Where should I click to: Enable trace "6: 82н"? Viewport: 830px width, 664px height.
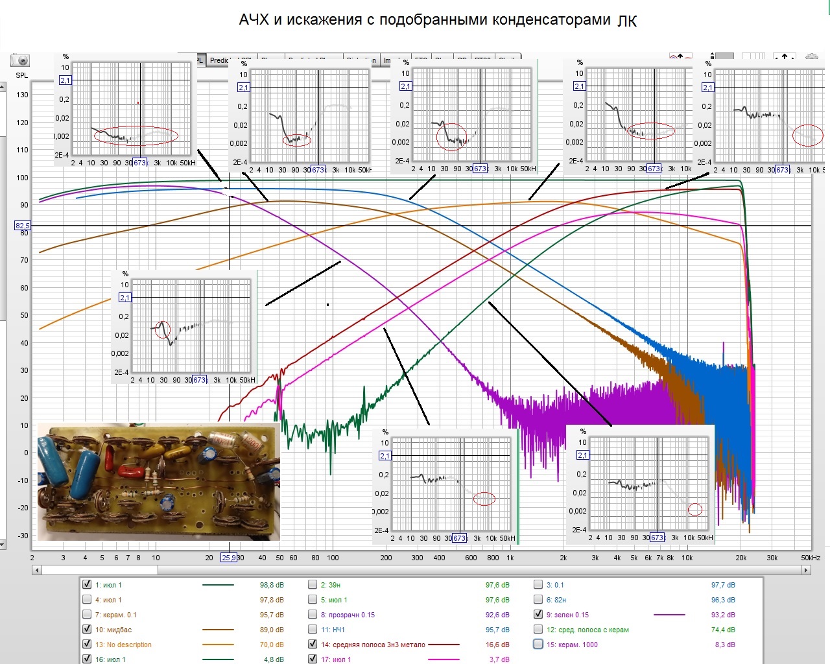[538, 600]
